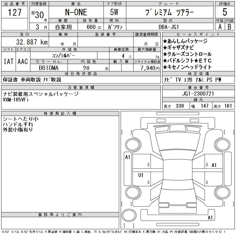Click the 検査員記入欄 section header
Screen dimensions: 236x236
point(60,113)
